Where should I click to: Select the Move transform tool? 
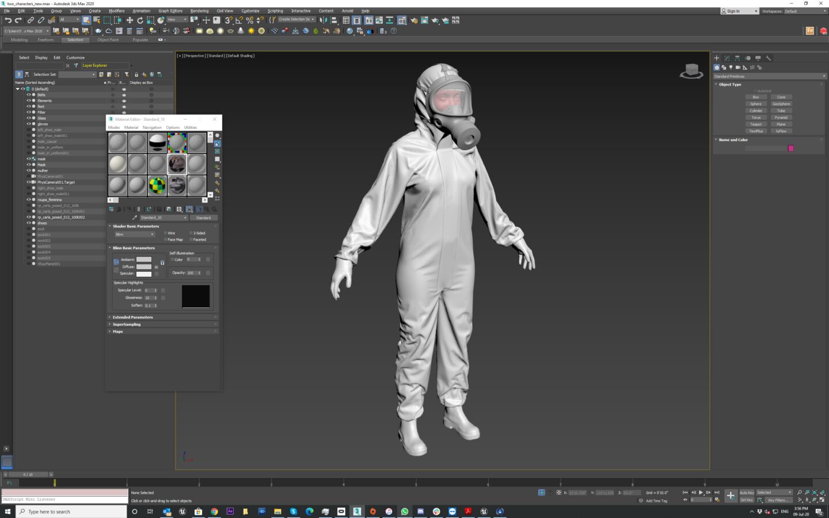[130, 20]
